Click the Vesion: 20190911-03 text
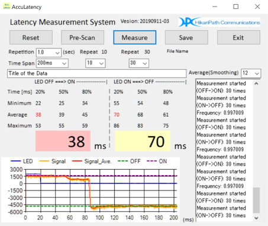 click(145, 21)
